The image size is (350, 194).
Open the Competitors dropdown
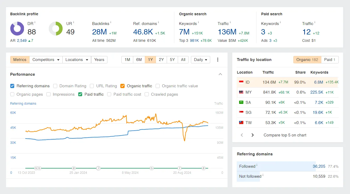(46, 60)
